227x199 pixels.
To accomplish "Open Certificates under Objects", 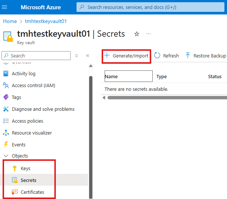I will click(x=33, y=192).
